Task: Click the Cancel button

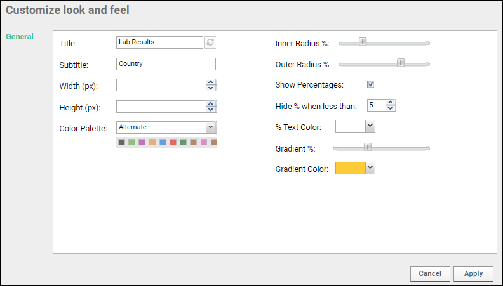Action: pos(430,273)
